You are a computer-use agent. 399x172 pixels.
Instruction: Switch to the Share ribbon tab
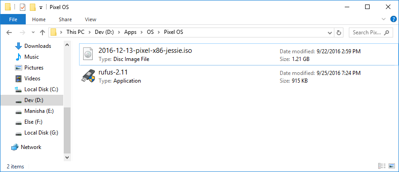click(x=65, y=19)
